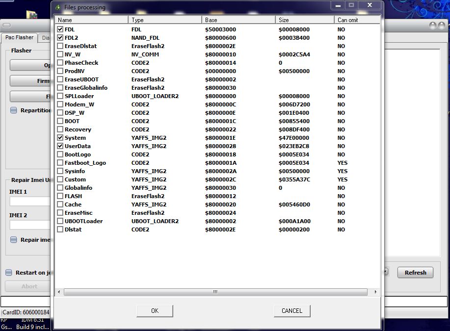Confirm with the OK button
The image size is (450, 331).
tap(155, 311)
